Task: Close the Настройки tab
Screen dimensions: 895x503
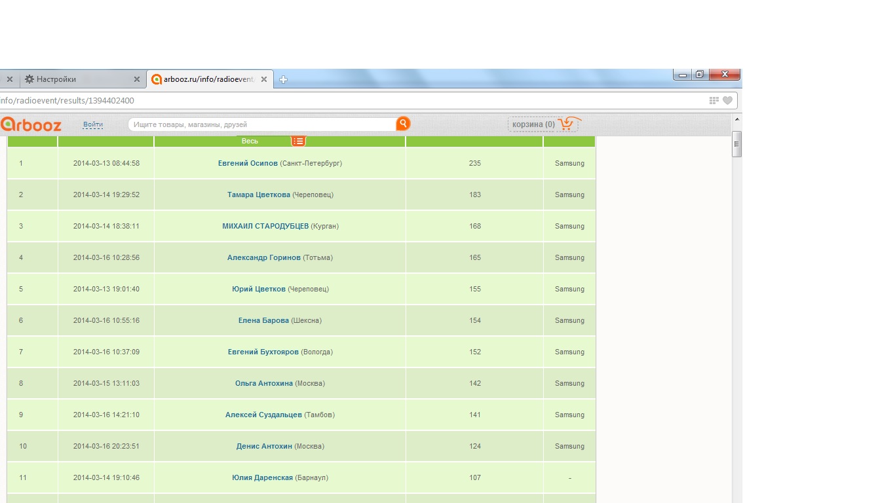Action: [136, 79]
